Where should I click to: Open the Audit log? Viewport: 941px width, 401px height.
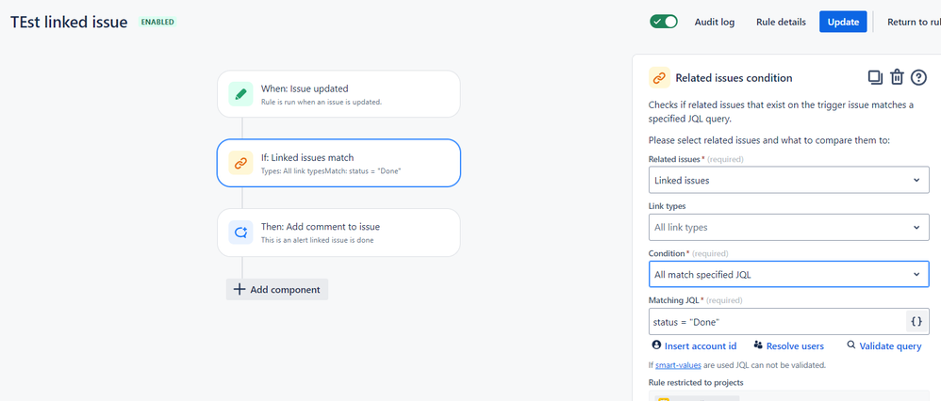click(715, 22)
